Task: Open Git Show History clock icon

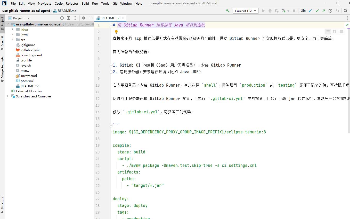Action: click(330, 11)
